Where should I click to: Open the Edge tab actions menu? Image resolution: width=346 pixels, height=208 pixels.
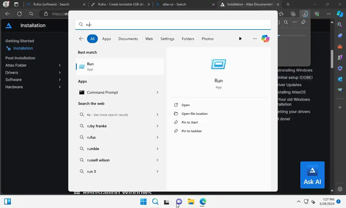click(16, 4)
